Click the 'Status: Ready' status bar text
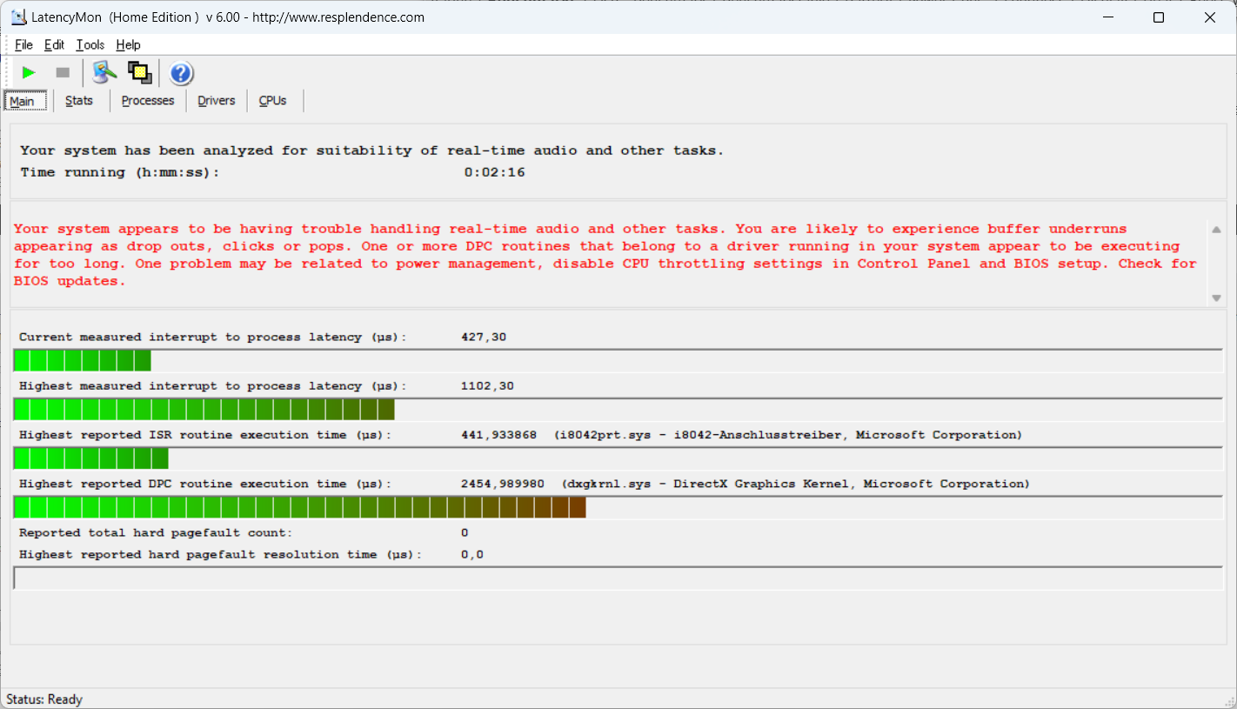Screen dimensions: 1237x709 pos(44,699)
